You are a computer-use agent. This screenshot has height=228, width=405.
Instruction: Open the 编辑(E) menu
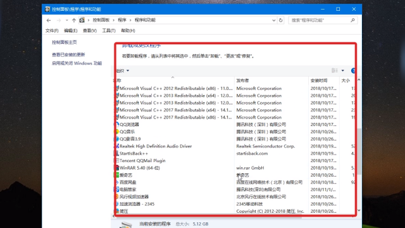(x=70, y=30)
